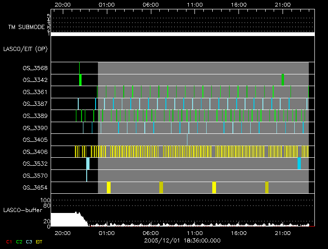Click last yellow block in OS_3654 row
The width and height of the screenshot is (328, 249).
point(267,187)
